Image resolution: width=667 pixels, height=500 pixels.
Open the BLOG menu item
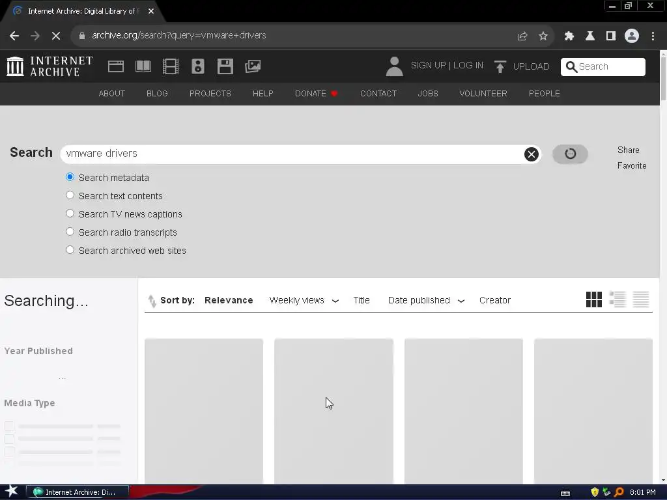click(157, 94)
